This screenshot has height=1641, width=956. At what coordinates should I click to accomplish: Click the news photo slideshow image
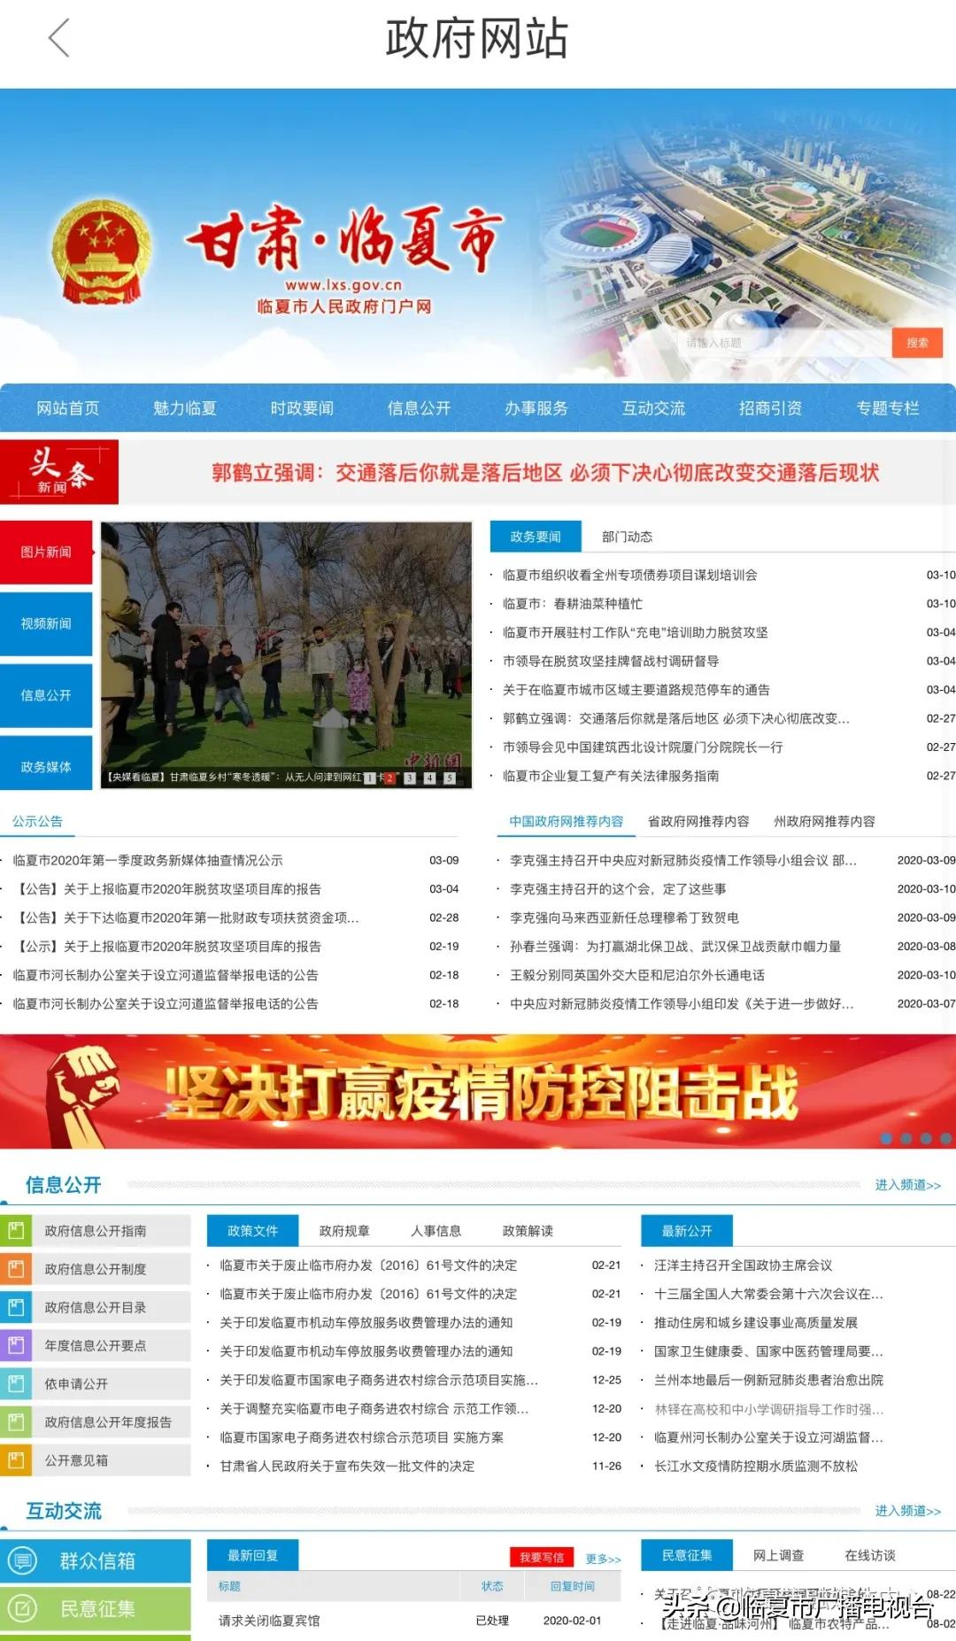(x=286, y=654)
